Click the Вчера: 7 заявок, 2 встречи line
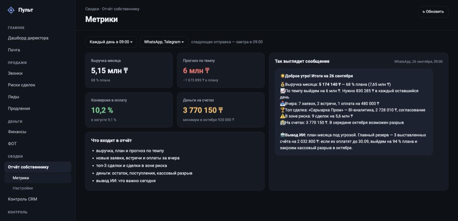 coord(330,103)
